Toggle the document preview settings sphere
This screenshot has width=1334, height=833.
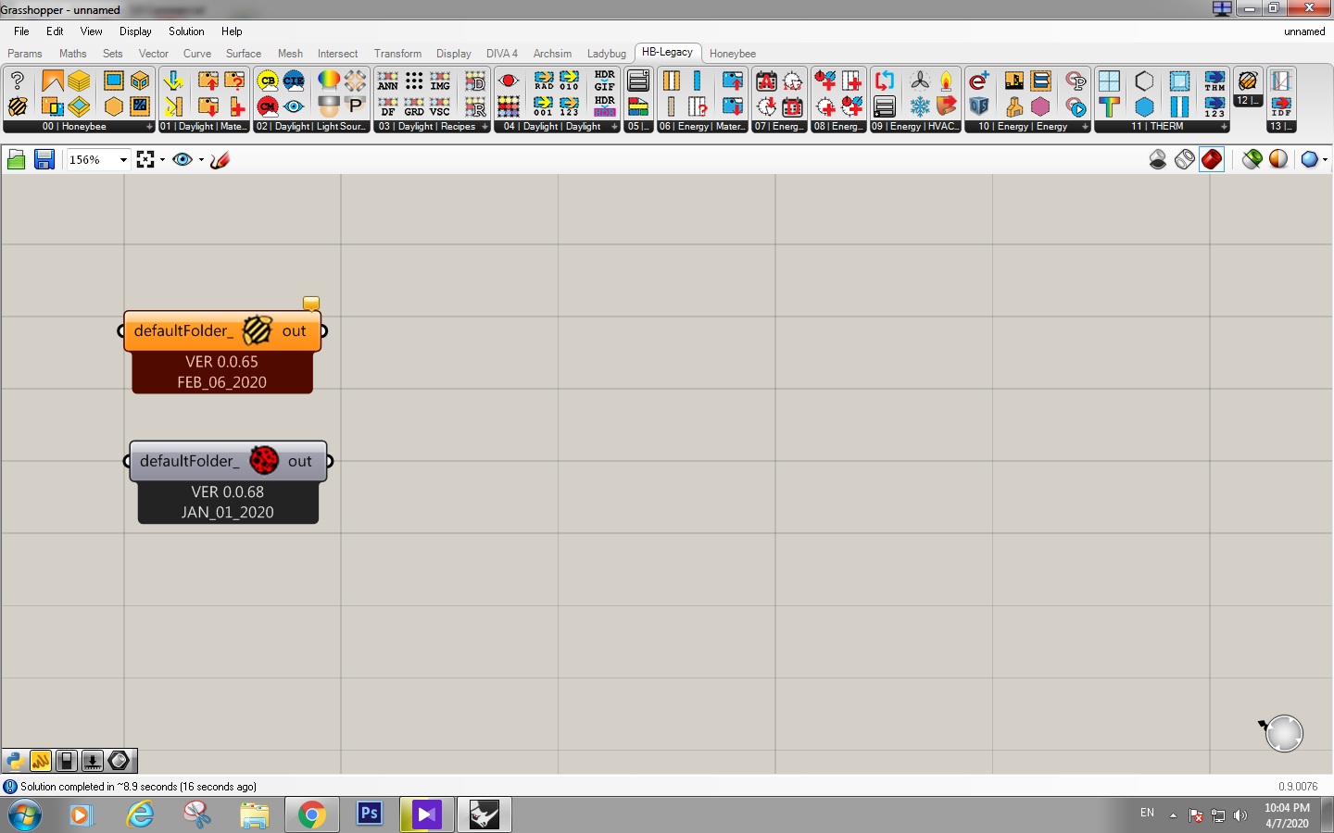pos(1278,159)
